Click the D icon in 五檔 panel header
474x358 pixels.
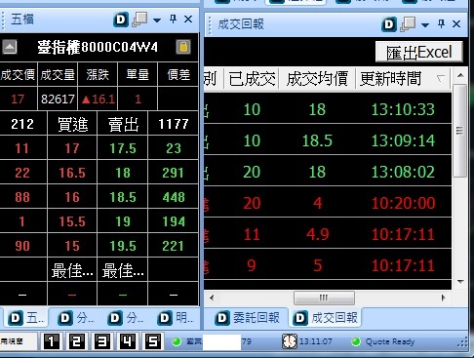tap(121, 20)
